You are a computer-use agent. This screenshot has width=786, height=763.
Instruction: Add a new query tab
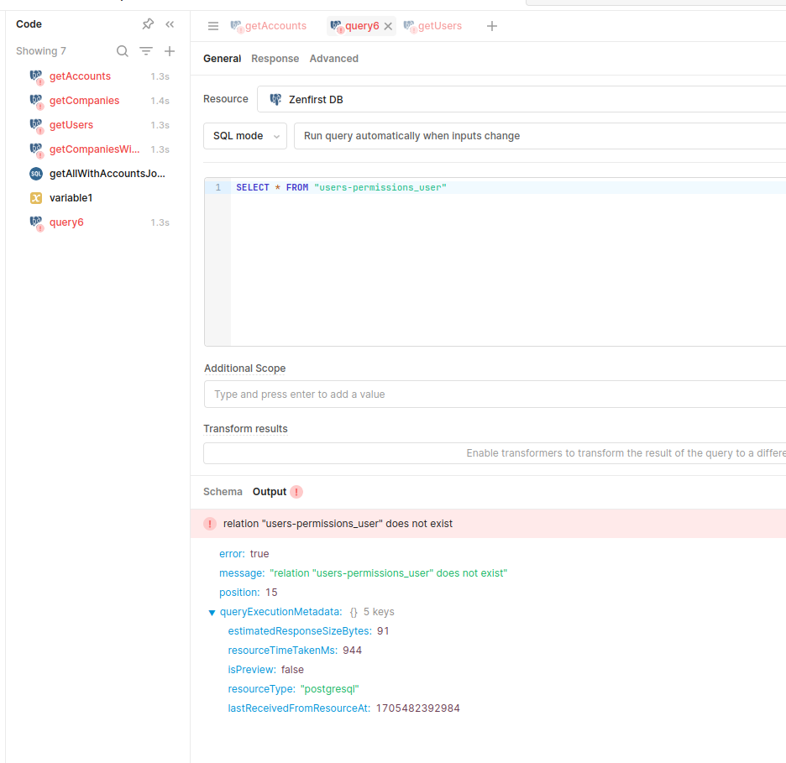pos(492,26)
